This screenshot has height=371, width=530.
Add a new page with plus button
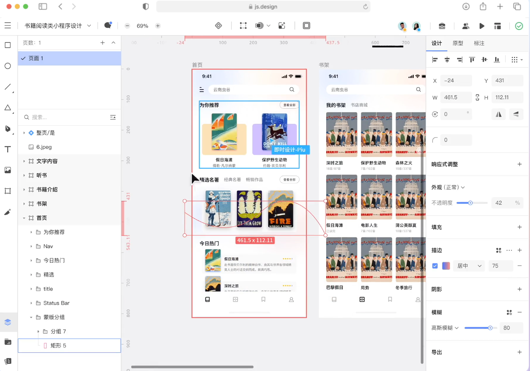103,43
